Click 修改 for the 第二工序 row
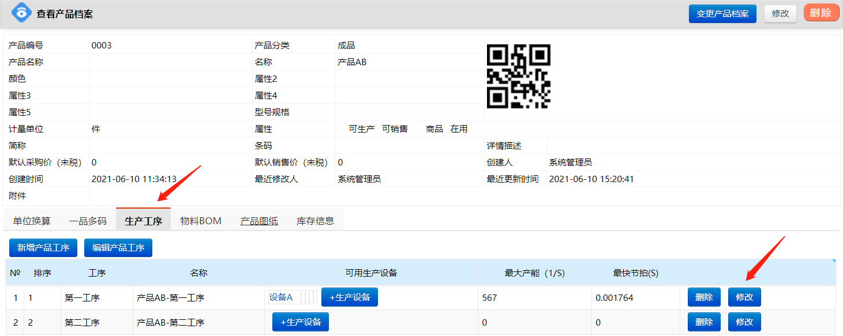This screenshot has height=336, width=843. (x=744, y=322)
